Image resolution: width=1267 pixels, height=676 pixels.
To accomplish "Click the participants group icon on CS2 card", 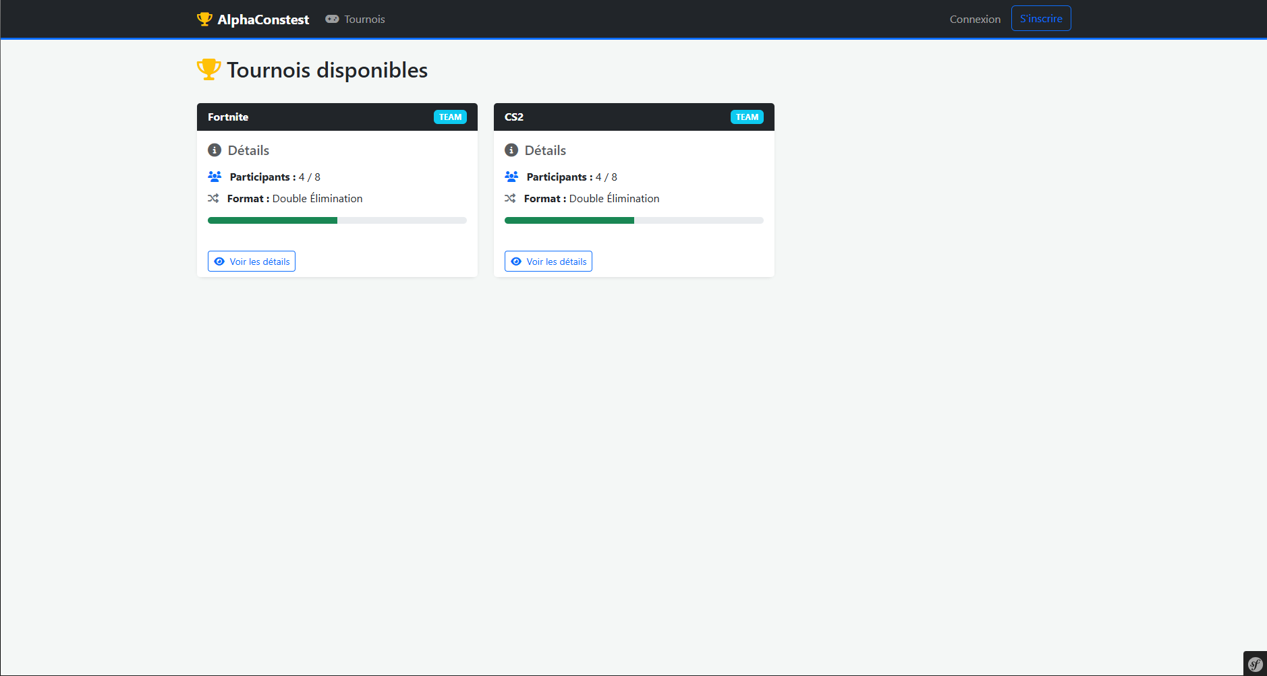I will tap(511, 177).
